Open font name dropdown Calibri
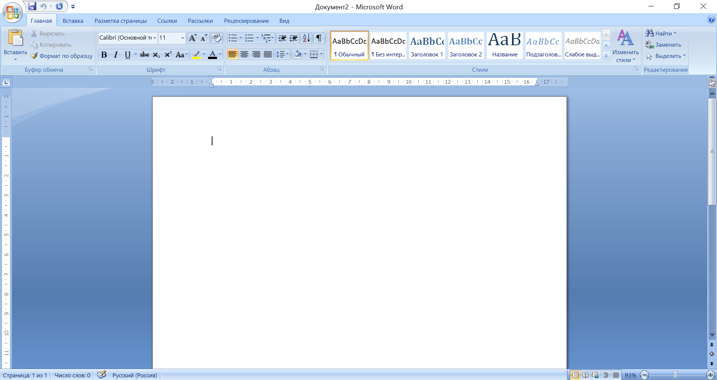This screenshot has width=717, height=380. pyautogui.click(x=155, y=38)
